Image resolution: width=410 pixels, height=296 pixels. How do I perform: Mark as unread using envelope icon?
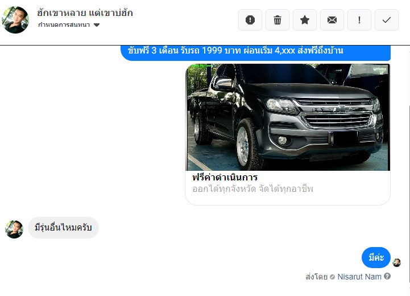pos(332,20)
